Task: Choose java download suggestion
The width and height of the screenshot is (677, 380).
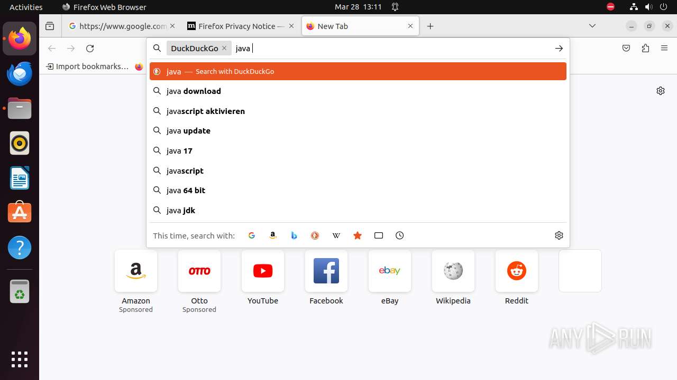Action: (x=358, y=91)
